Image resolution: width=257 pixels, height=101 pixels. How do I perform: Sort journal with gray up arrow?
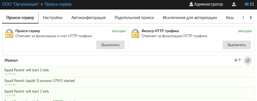[240, 60]
